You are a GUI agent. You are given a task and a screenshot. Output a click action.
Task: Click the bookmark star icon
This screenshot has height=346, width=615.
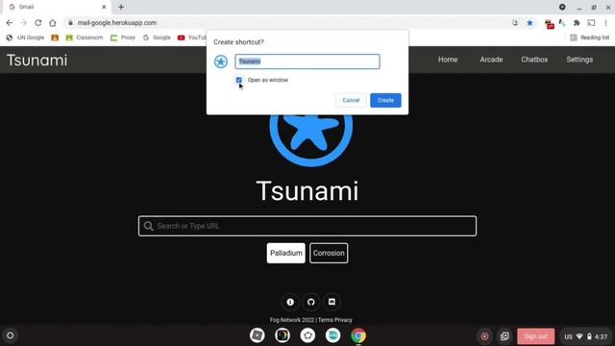(x=529, y=23)
